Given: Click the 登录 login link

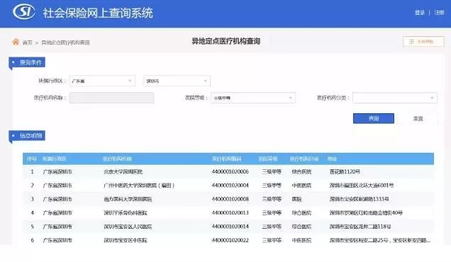Looking at the screenshot, I should click(420, 13).
